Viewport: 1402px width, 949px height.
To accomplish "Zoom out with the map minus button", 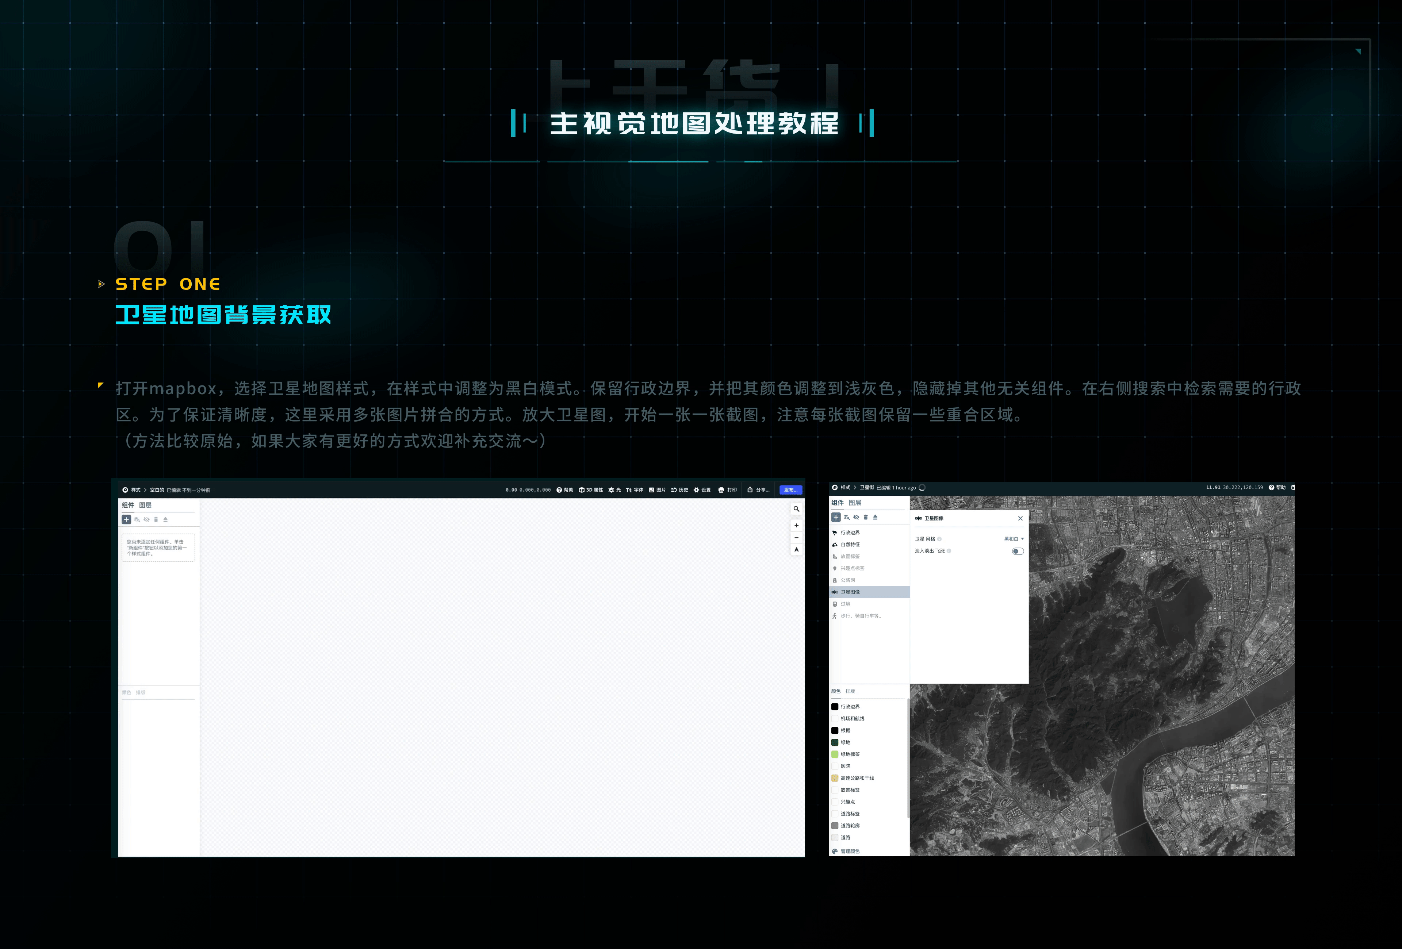I will tap(796, 537).
